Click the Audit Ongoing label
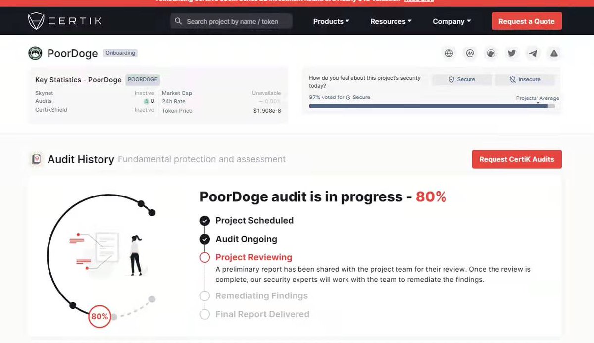The height and width of the screenshot is (343, 594). (x=246, y=239)
